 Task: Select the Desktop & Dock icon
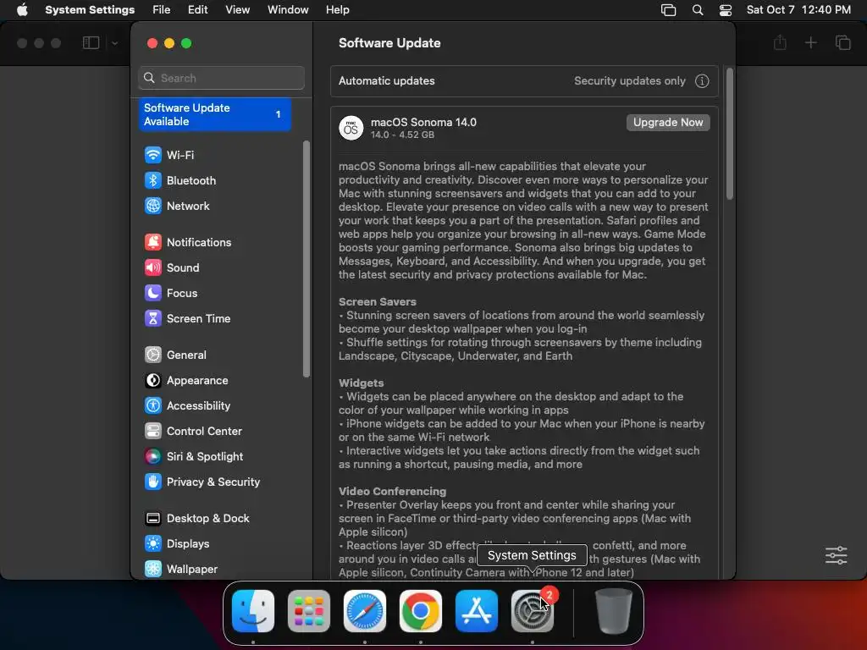click(152, 519)
